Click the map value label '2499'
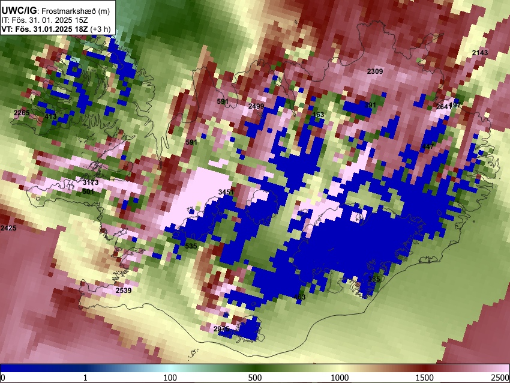The image size is (510, 383). 256,106
